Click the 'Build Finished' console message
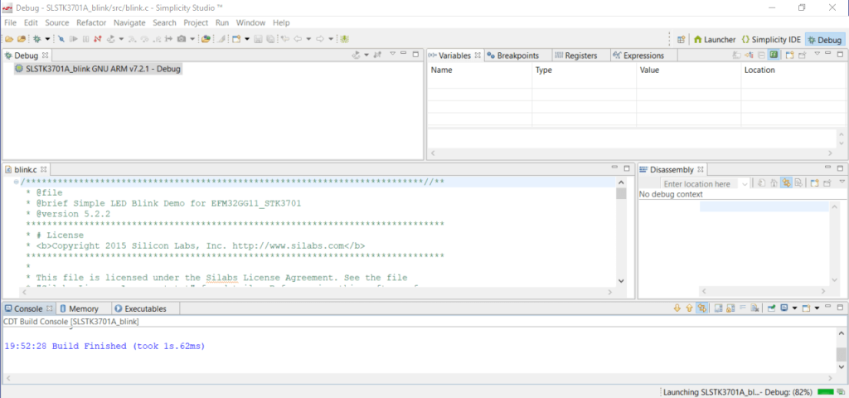This screenshot has width=849, height=398. pyautogui.click(x=104, y=346)
